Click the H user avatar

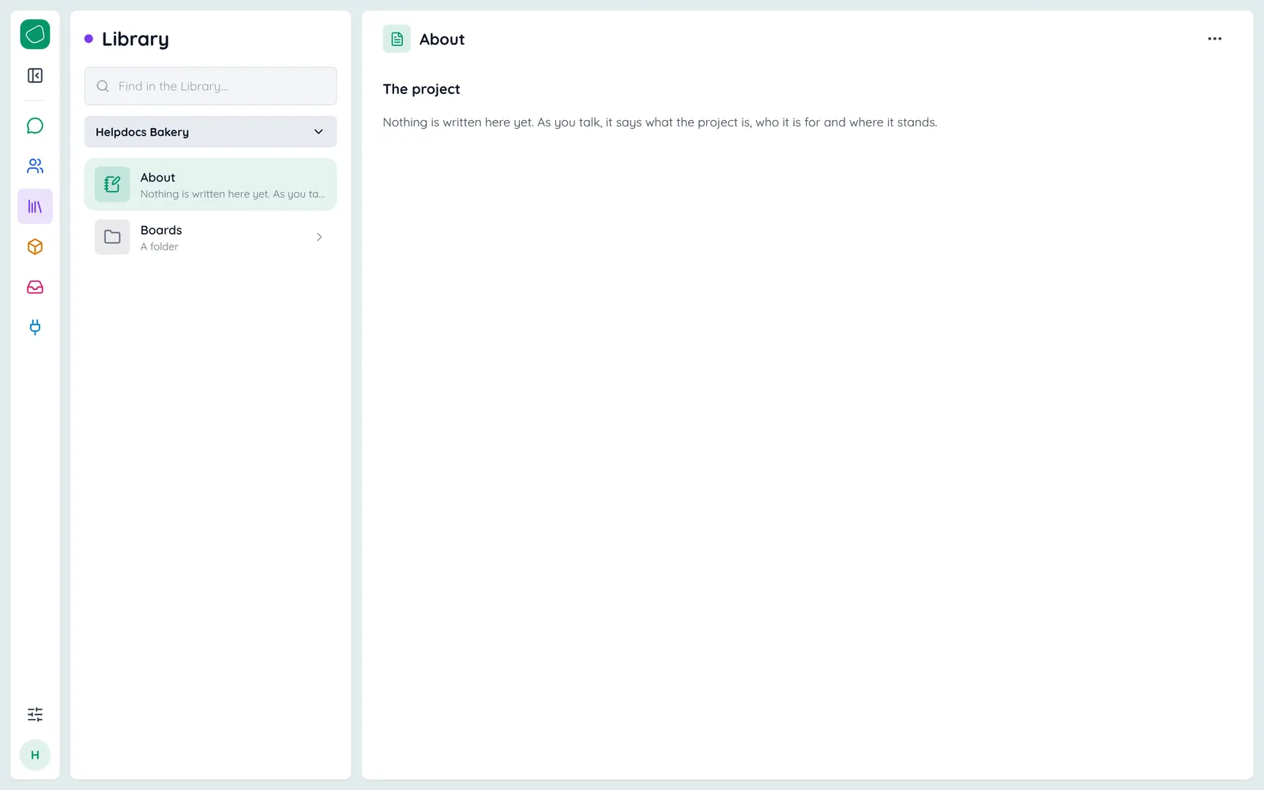coord(35,755)
